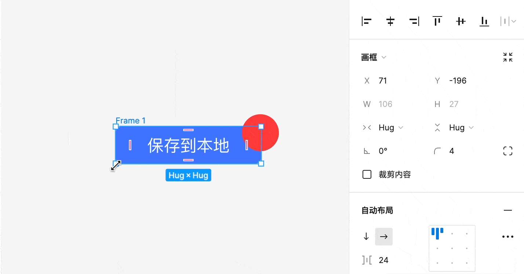Select the horizontal layout direction arrow
The height and width of the screenshot is (274, 524).
tap(384, 237)
